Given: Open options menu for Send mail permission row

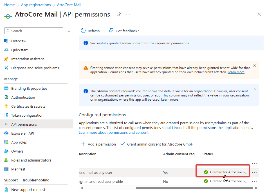Looking at the screenshot, I should 254,172.
